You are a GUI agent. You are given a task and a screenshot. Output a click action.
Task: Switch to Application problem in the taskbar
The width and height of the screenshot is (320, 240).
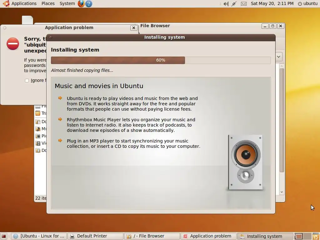pos(208,236)
